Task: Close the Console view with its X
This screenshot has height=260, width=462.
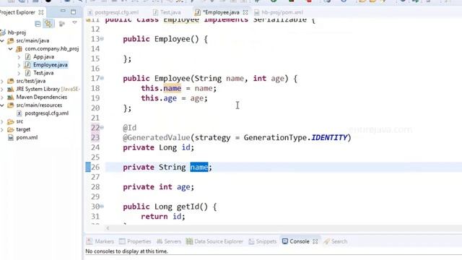Action: pyautogui.click(x=315, y=241)
